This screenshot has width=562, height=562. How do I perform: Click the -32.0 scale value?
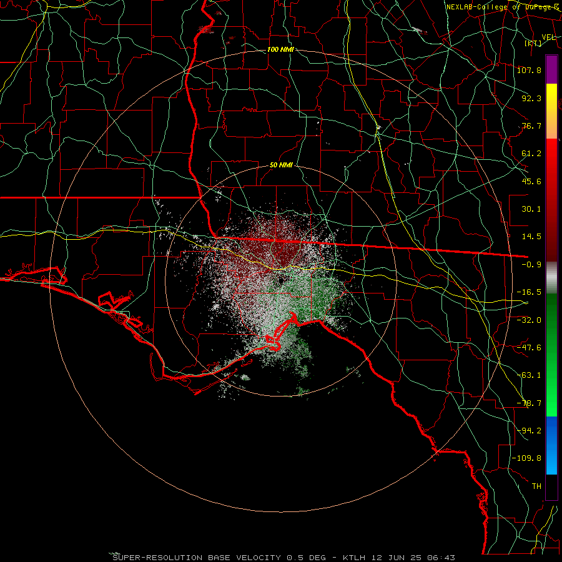pos(529,320)
